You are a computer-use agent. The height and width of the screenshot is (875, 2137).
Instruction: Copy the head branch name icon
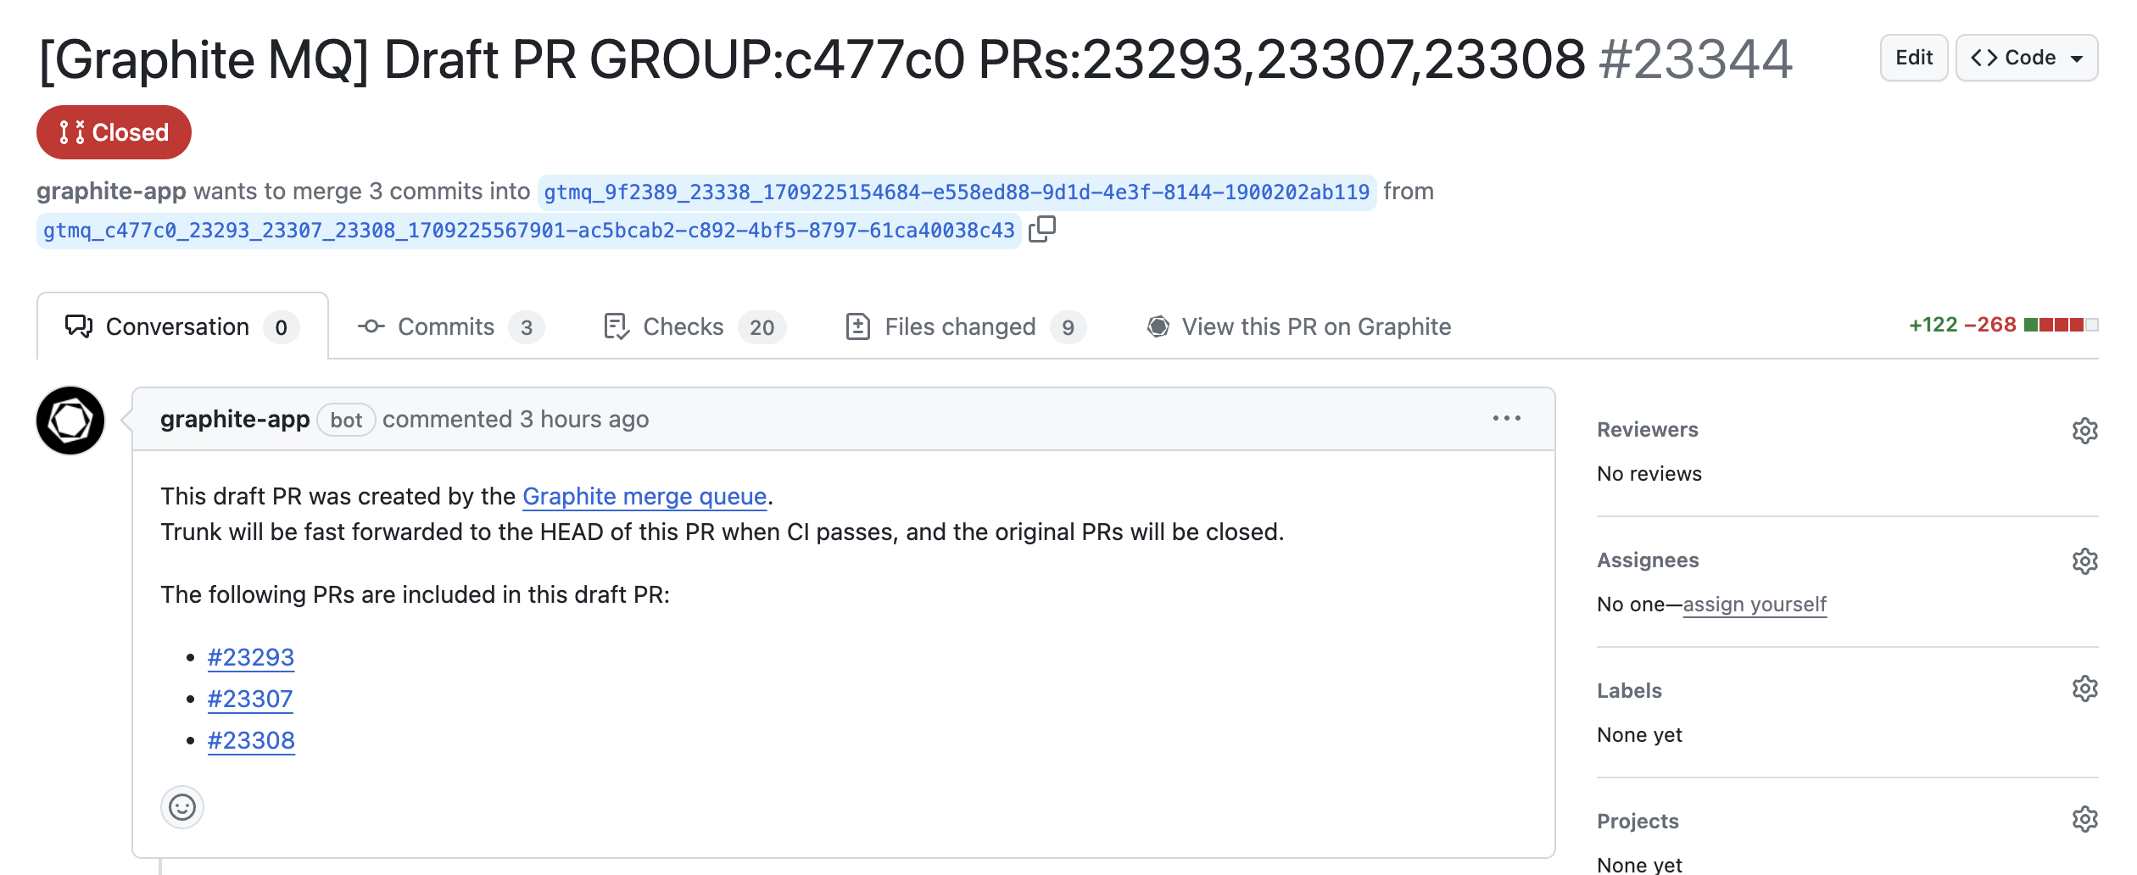coord(1041,229)
